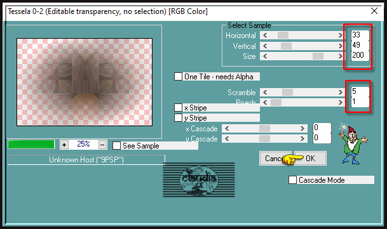Viewport: 387px width, 229px height.
Task: Click the zoom out minus button
Action: pos(103,145)
